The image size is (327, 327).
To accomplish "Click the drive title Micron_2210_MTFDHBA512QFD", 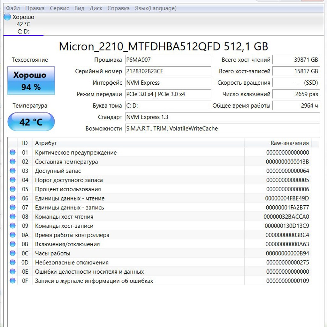I will pyautogui.click(x=140, y=47).
